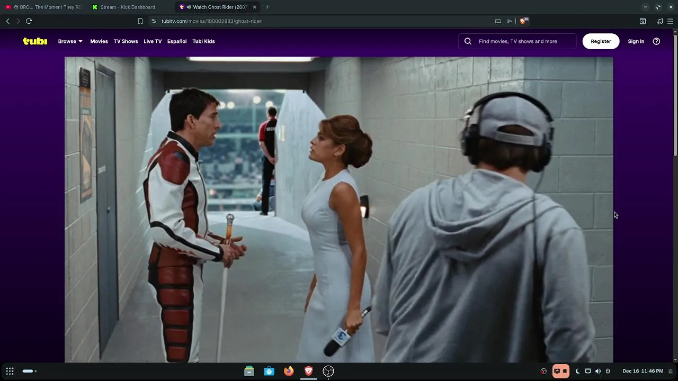Switch to Stream - Kick Dashboard tab
Screen dimensions: 678x381
click(x=130, y=7)
